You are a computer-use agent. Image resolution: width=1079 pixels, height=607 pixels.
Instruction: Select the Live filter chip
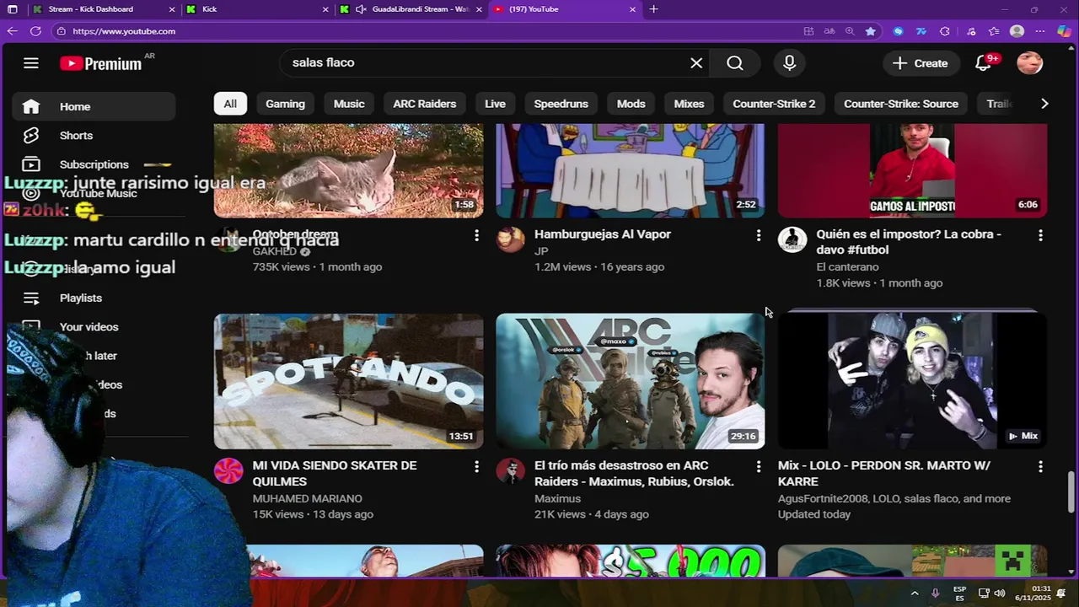coord(495,104)
